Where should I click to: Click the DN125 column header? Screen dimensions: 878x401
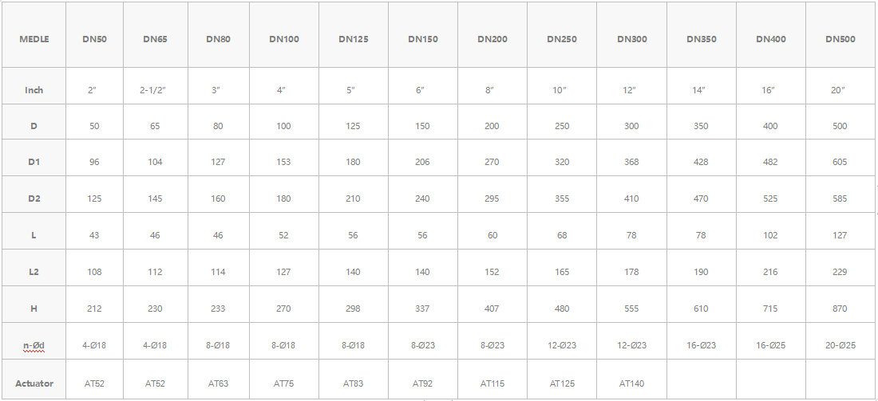(353, 39)
